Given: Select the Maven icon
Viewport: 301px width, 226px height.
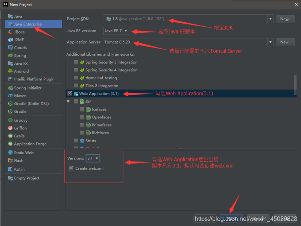Looking at the screenshot, I should 11,96.
